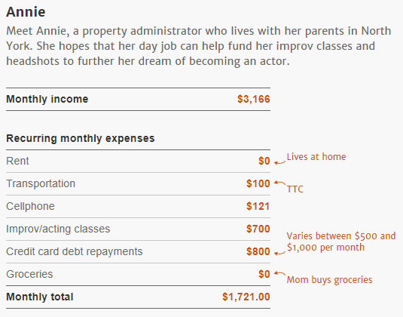This screenshot has height=317, width=403.
Task: Click the $121 cellphone amount
Action: pyautogui.click(x=258, y=206)
